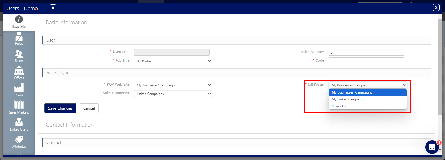Open the chat support bubble
The width and height of the screenshot is (445, 160).
tap(432, 147)
